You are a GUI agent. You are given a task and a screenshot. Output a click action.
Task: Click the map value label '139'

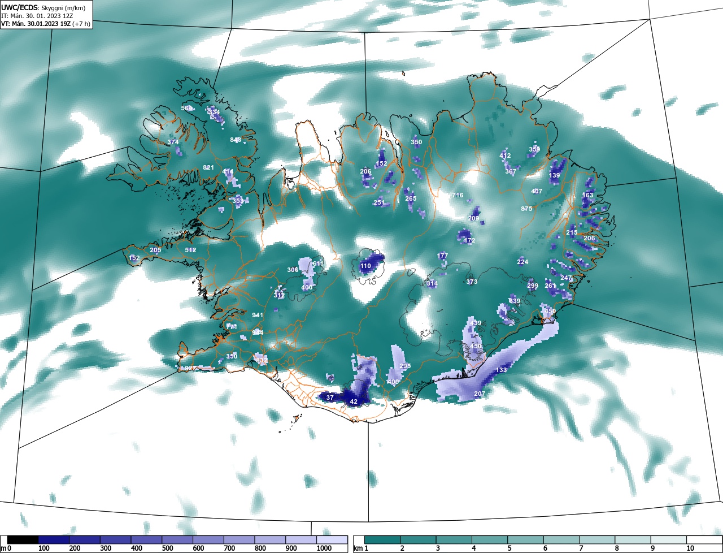[554, 176]
